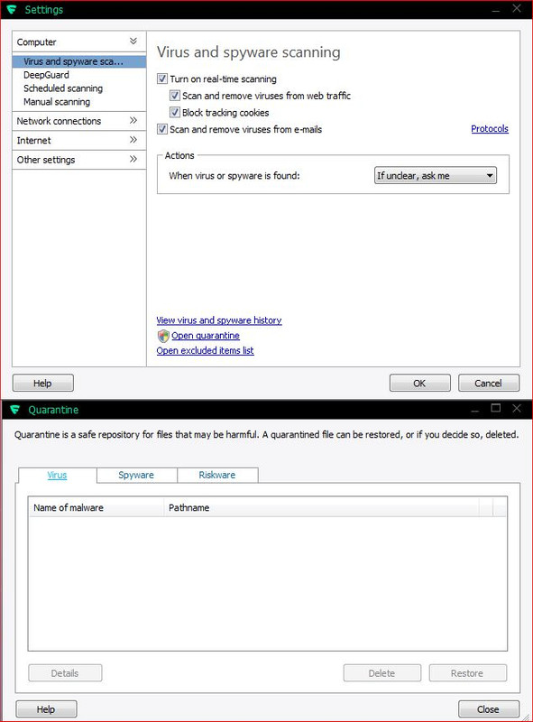Click the Details button in Quarantine
This screenshot has width=533, height=722.
[x=65, y=673]
